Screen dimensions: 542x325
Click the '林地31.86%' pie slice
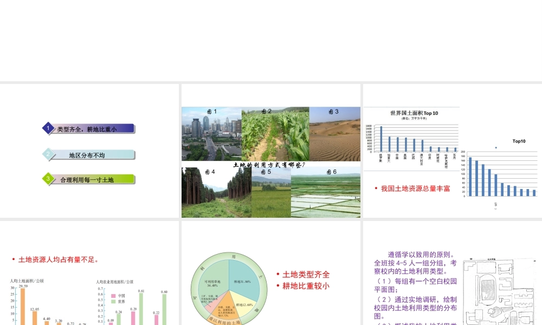[243, 279]
